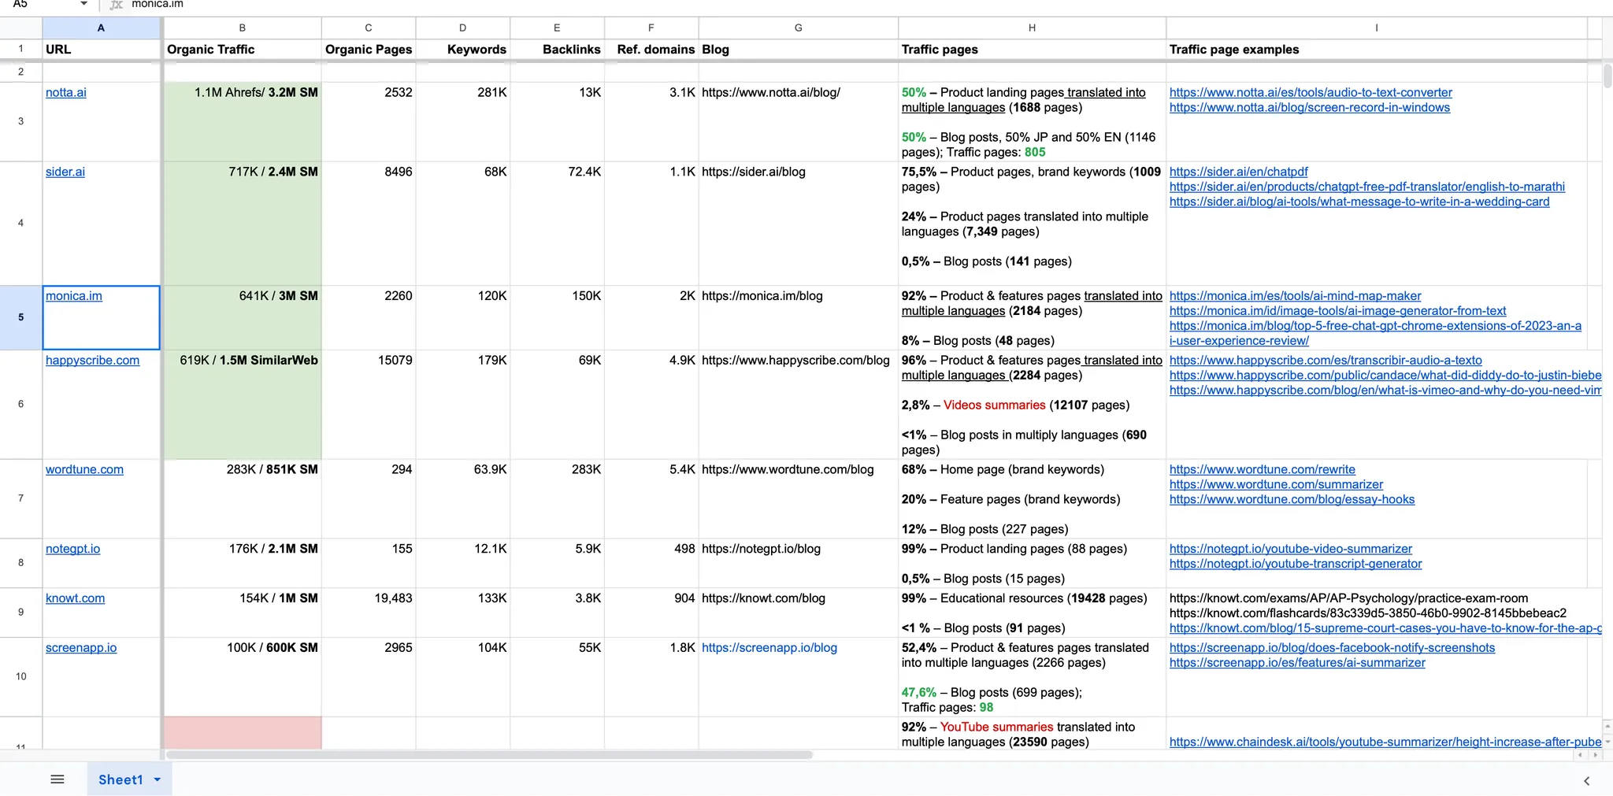Click the 'Keywords' header cell
The height and width of the screenshot is (796, 1613).
coord(463,50)
